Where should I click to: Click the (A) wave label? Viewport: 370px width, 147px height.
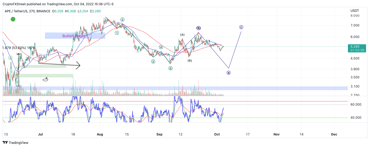[x=182, y=35]
